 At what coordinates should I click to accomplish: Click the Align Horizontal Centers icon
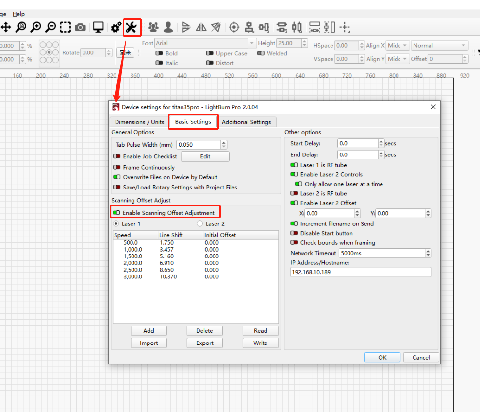(249, 27)
